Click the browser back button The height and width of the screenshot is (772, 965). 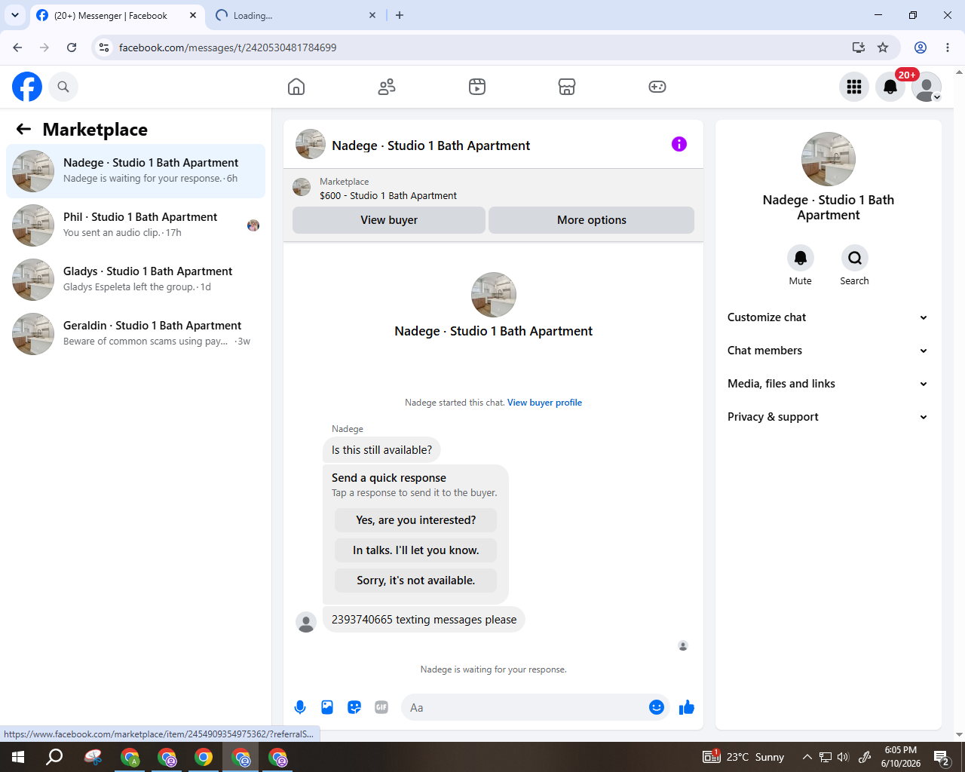pyautogui.click(x=17, y=47)
